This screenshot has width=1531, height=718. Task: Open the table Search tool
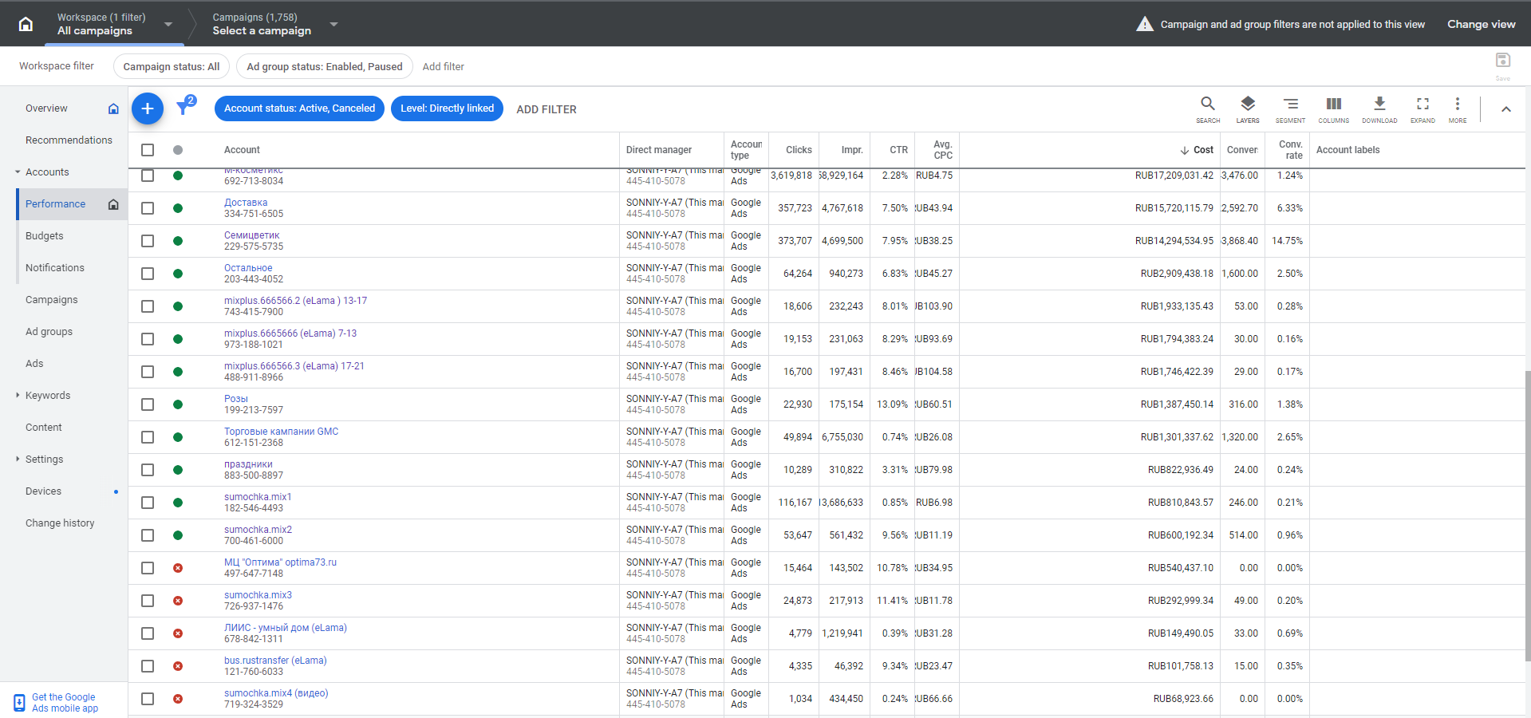1208,109
